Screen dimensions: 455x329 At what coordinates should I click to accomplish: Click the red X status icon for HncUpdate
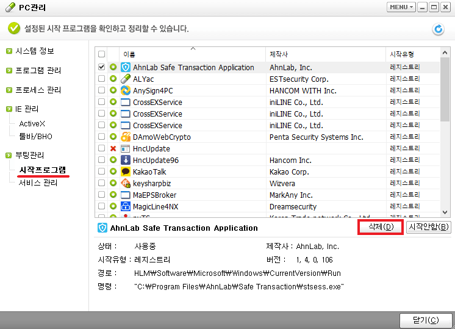pyautogui.click(x=113, y=149)
